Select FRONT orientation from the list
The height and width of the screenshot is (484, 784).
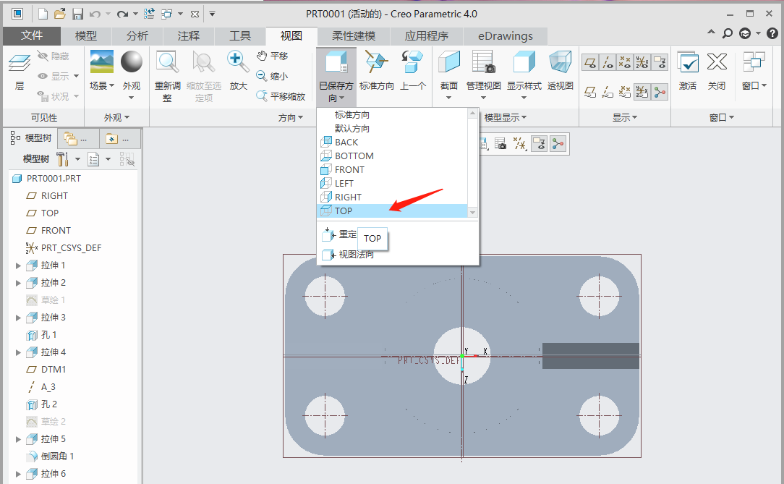tap(393, 170)
